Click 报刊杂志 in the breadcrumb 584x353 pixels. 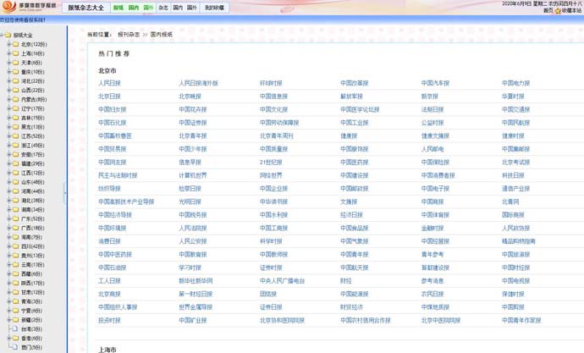coord(129,34)
